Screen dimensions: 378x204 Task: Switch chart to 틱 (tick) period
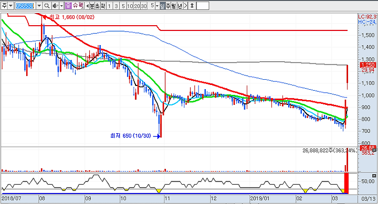tap(103, 6)
